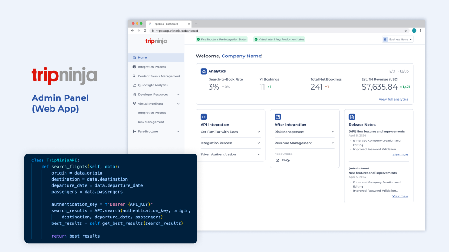
Task: Click View more under API release notes
Action: pyautogui.click(x=400, y=154)
